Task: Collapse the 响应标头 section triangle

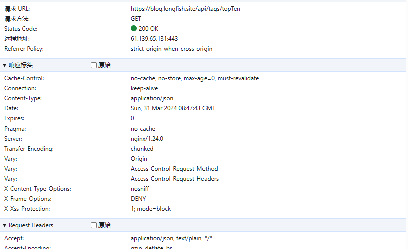Action: [x=5, y=65]
